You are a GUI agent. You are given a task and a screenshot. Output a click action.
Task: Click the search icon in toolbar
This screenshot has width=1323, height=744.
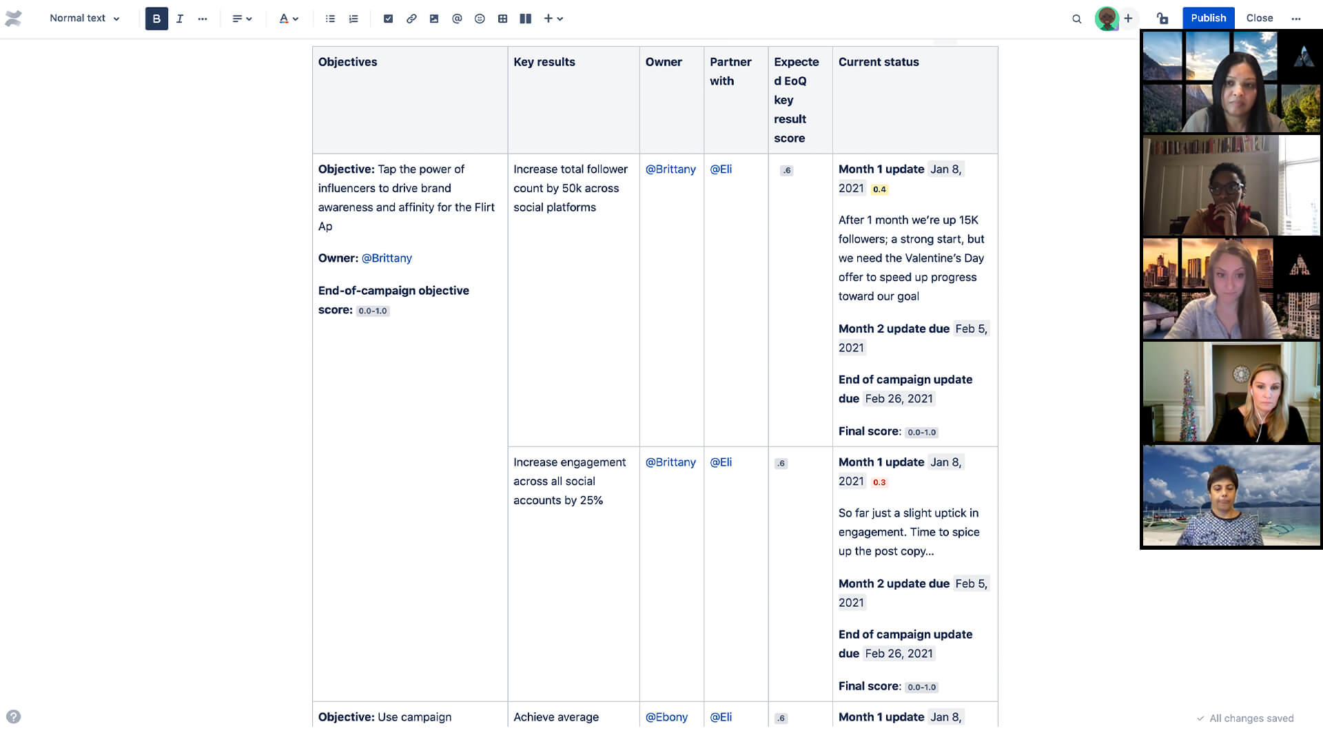pos(1075,18)
